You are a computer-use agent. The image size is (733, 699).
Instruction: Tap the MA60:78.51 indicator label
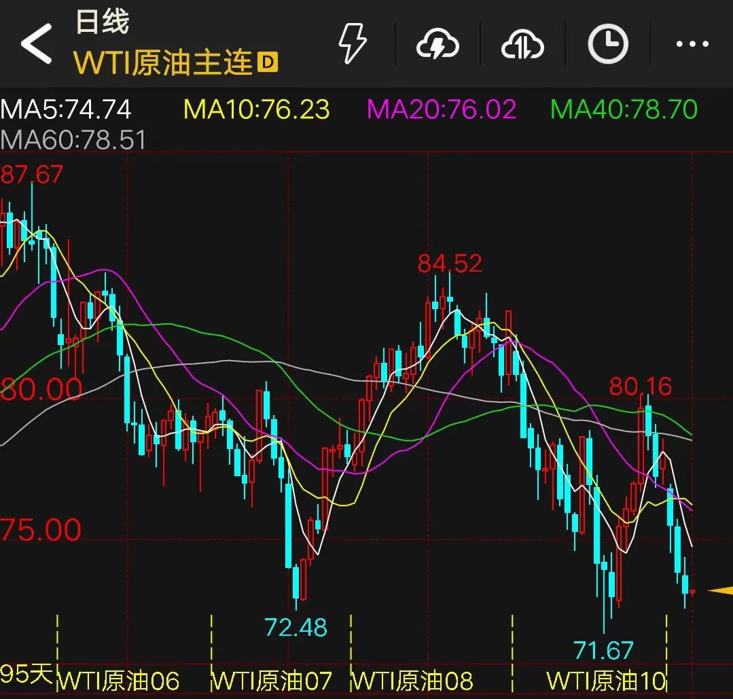(x=73, y=140)
